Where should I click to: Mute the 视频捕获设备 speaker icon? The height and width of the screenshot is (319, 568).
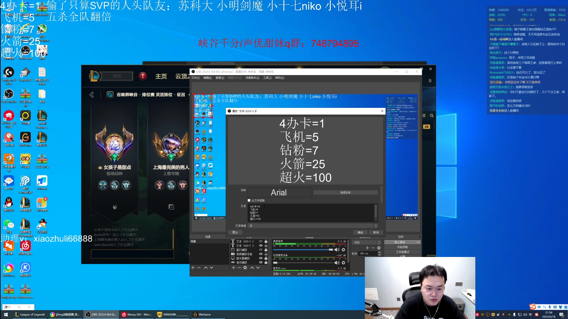point(337,263)
